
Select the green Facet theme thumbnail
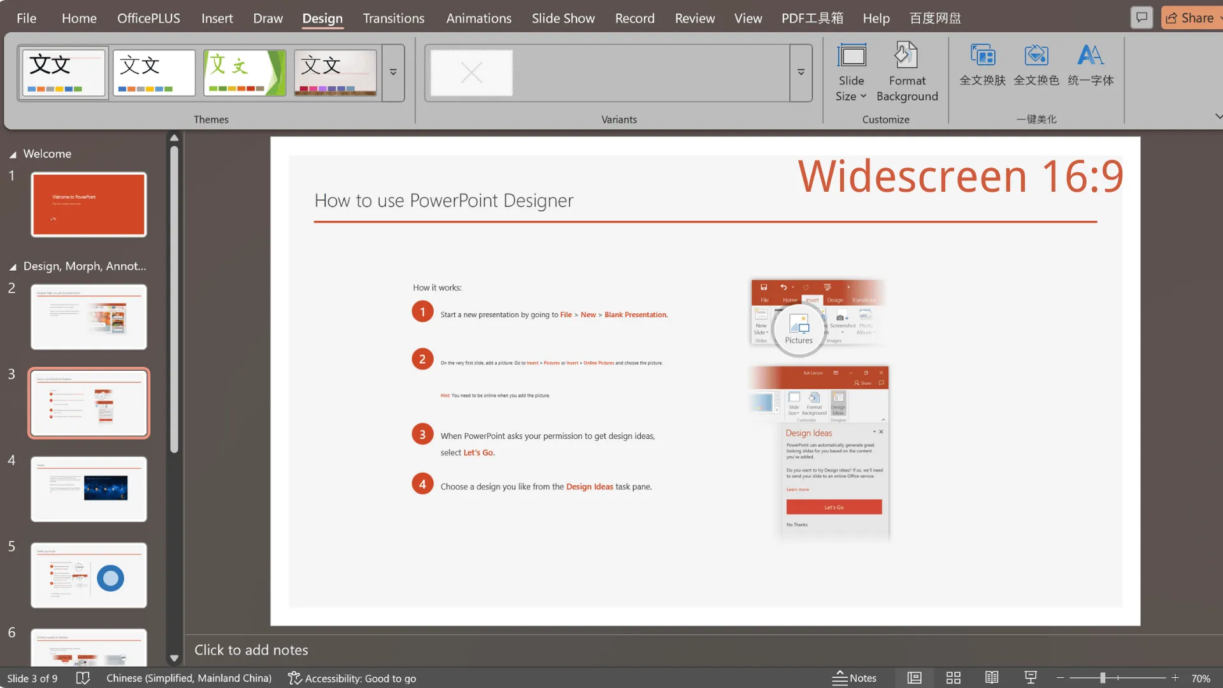(x=245, y=73)
